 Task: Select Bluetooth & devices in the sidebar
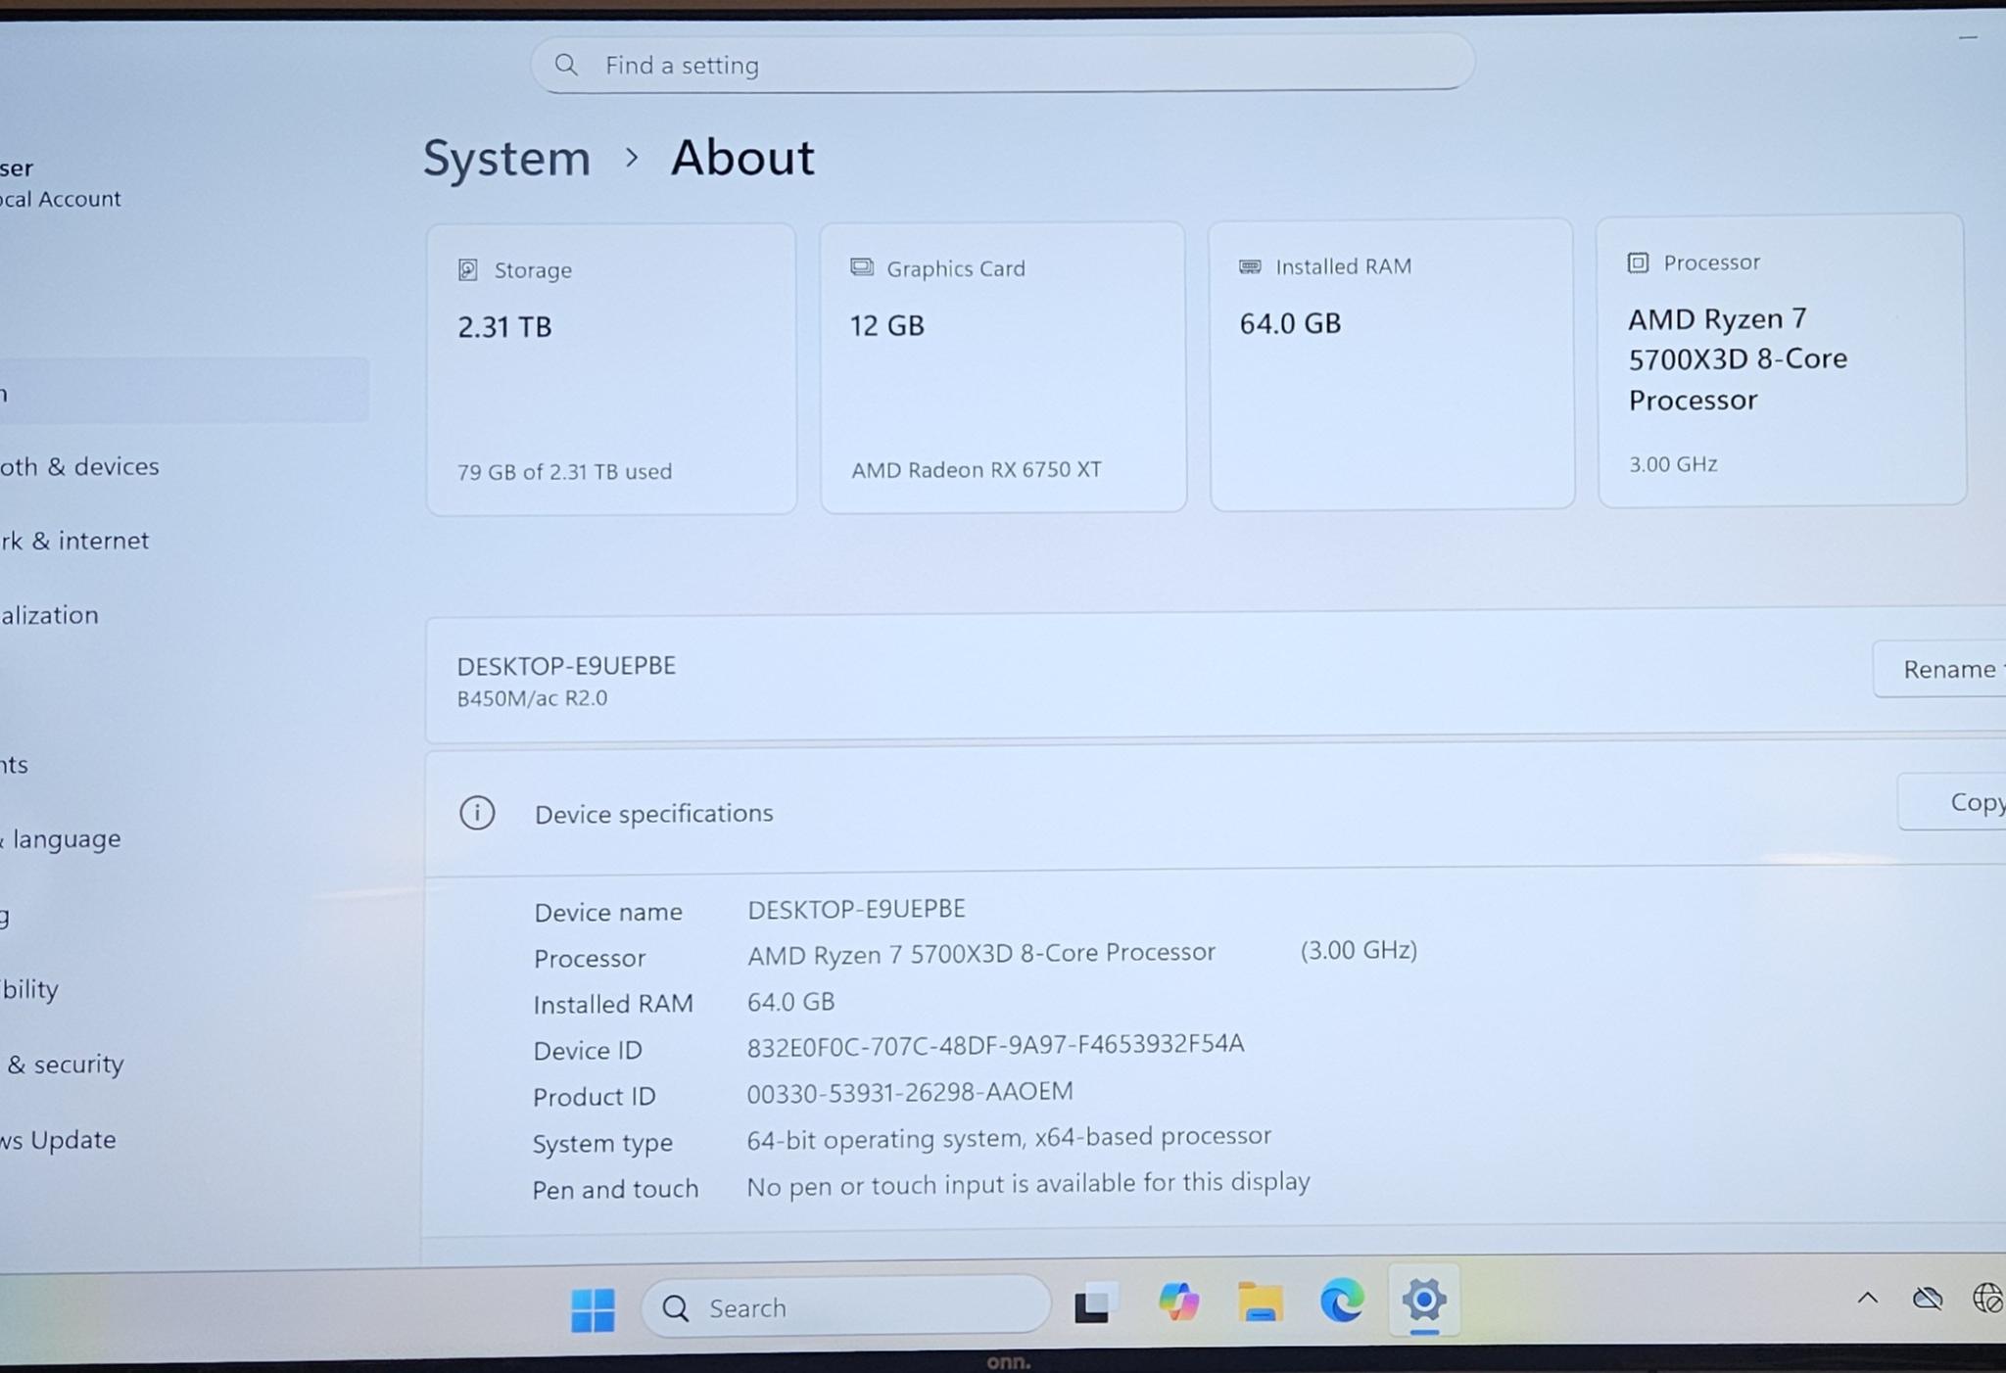tap(82, 466)
